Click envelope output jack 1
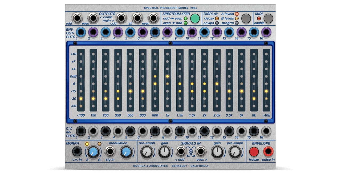Viewport: 341px width, 174px height. 80,32
